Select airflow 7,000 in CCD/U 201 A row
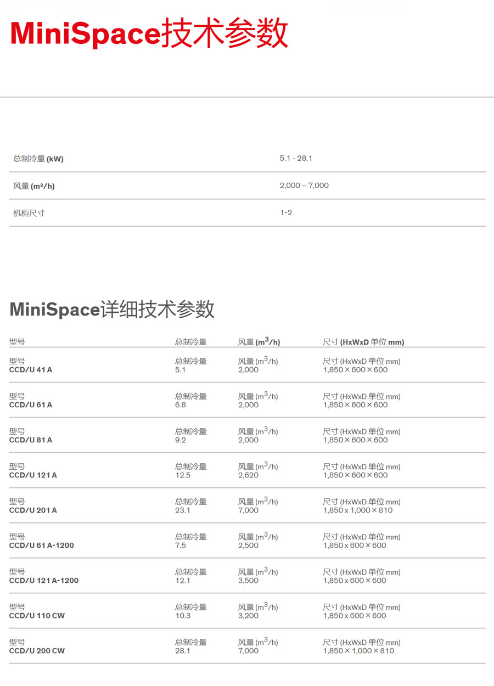Screen dimensions: 494x686 point(248,510)
